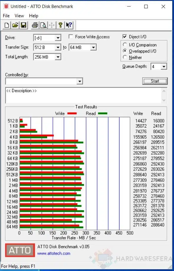Screen dimensions: 174x271
Task: Save results using the floppy disk icon
Action: point(24,25)
